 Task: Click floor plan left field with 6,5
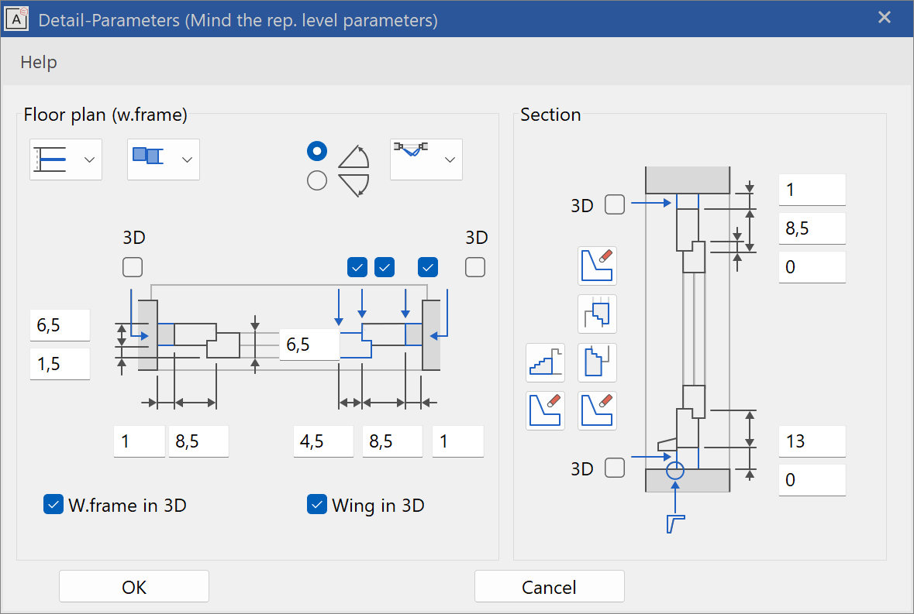coord(60,325)
